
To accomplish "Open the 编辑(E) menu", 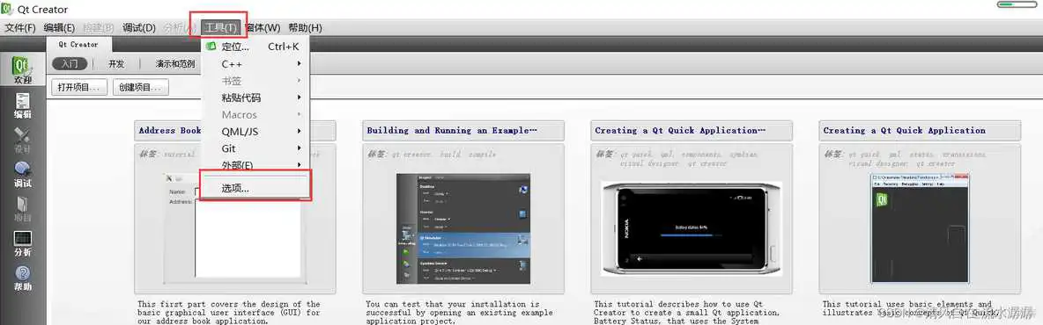I will pos(59,28).
